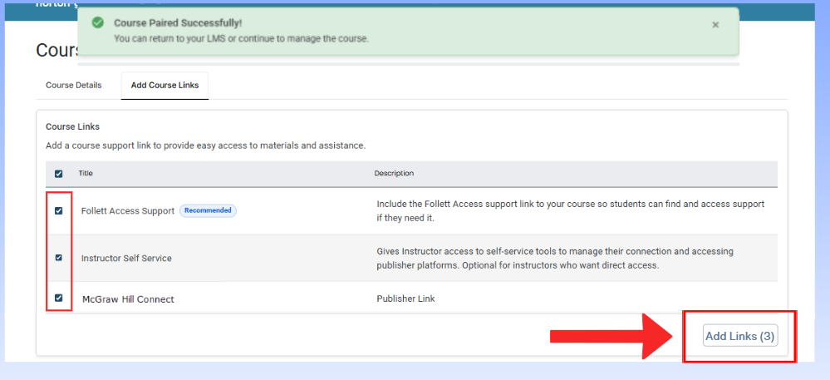Click the Follett Access Support title

pos(128,211)
